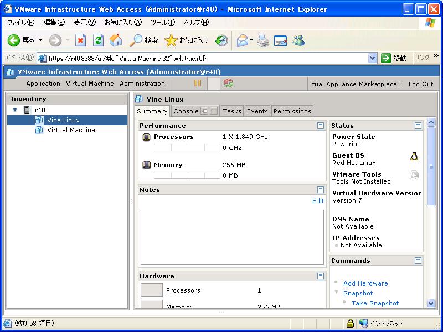Click the Log Out link
Image resolution: width=443 pixels, height=332 pixels.
(421, 84)
